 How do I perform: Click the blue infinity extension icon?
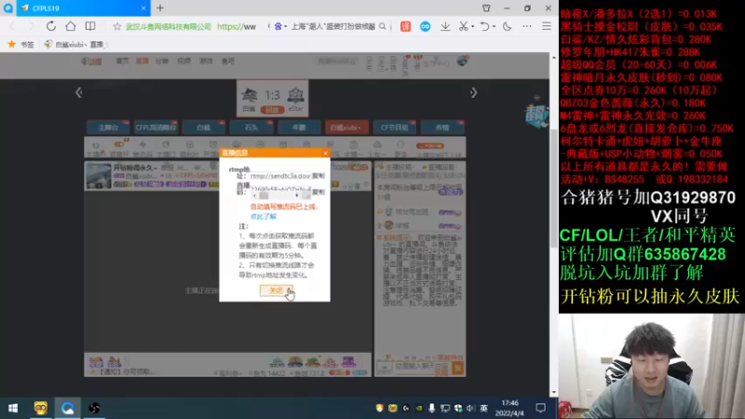tap(426, 27)
